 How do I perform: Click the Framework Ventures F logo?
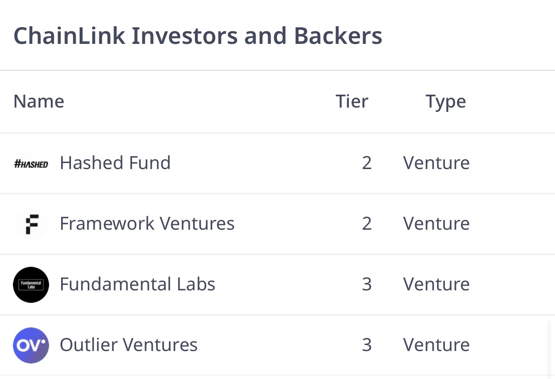pos(31,224)
